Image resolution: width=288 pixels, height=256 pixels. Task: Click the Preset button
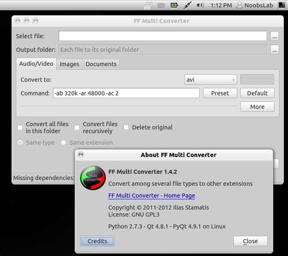pos(220,93)
